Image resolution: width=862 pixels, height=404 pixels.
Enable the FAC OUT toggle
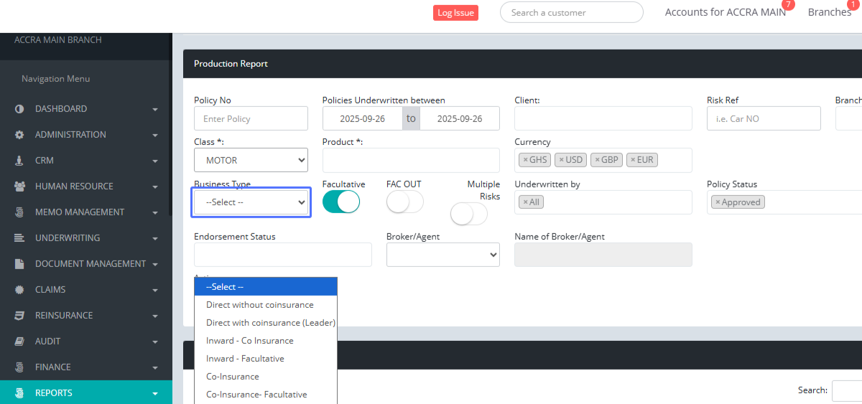tap(404, 202)
